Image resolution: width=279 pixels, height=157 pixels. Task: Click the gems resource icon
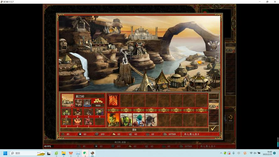[148, 134]
